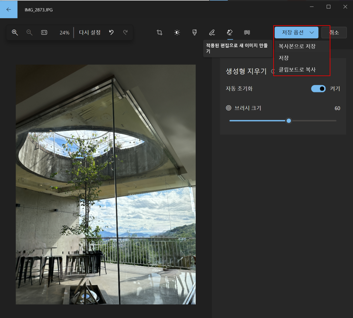Show actual size with the 1:1 icon
The image size is (353, 318).
coord(44,33)
